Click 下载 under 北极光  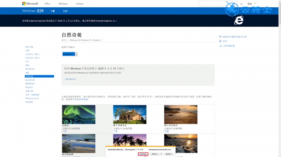(64, 131)
